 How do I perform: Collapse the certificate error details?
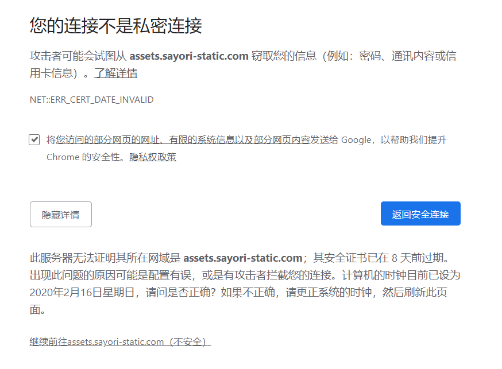pyautogui.click(x=60, y=214)
